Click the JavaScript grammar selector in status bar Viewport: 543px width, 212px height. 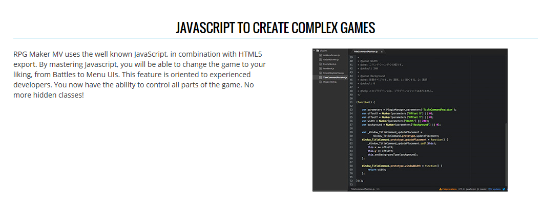point(471,189)
